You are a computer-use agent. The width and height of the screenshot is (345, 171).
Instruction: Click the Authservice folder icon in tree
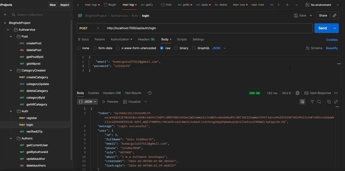click(x=16, y=30)
